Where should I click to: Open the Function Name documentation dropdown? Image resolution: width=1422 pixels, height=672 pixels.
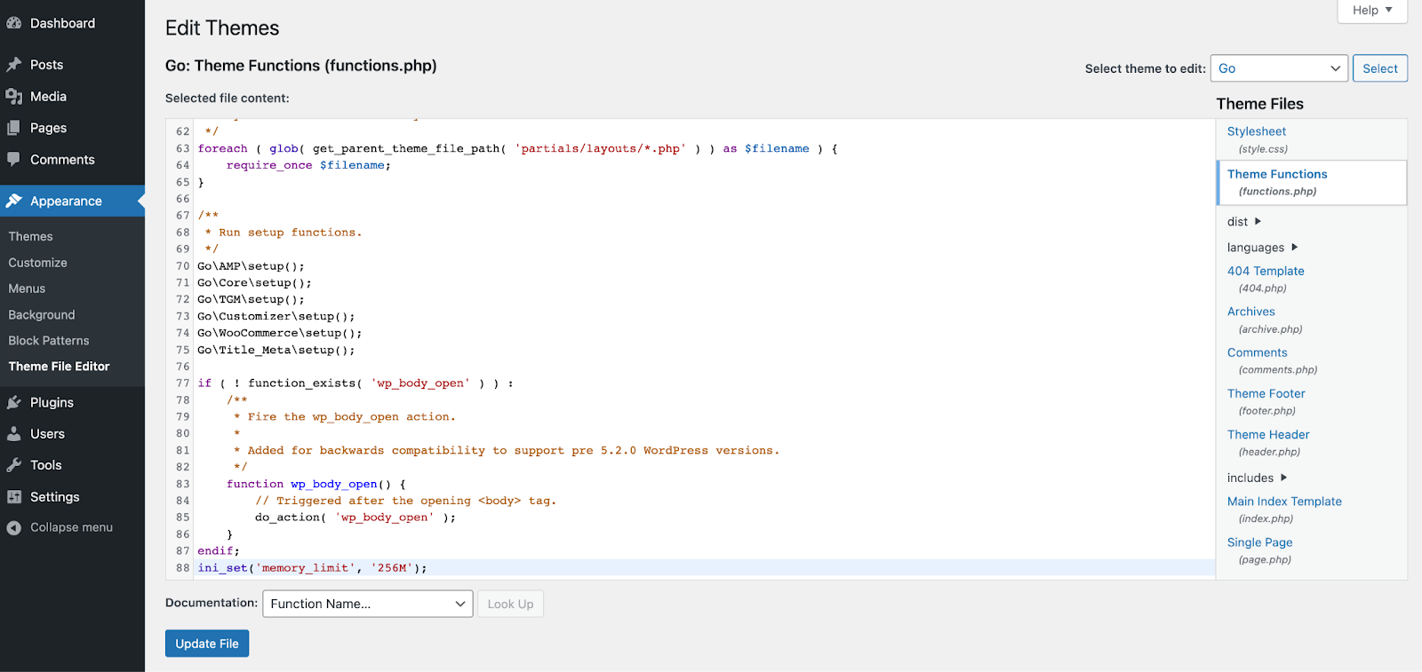pyautogui.click(x=367, y=604)
